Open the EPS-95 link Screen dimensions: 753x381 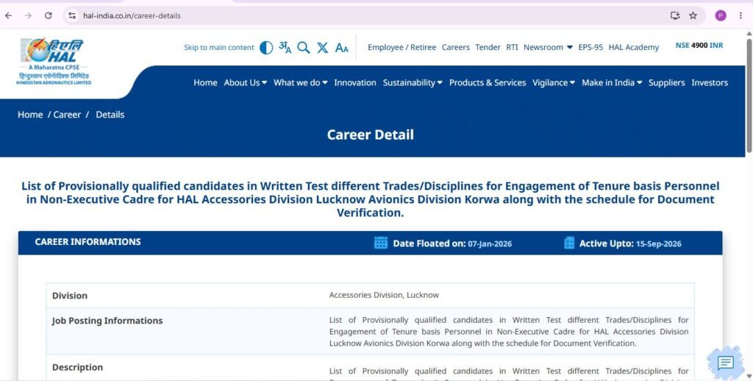(x=590, y=47)
